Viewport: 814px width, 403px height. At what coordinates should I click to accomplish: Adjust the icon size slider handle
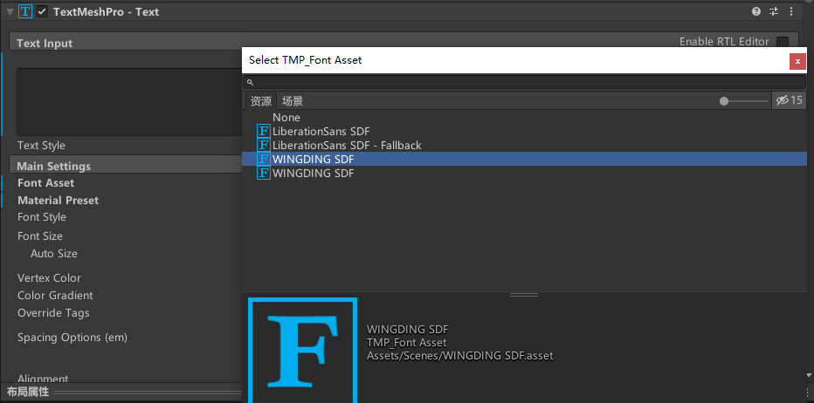point(724,101)
